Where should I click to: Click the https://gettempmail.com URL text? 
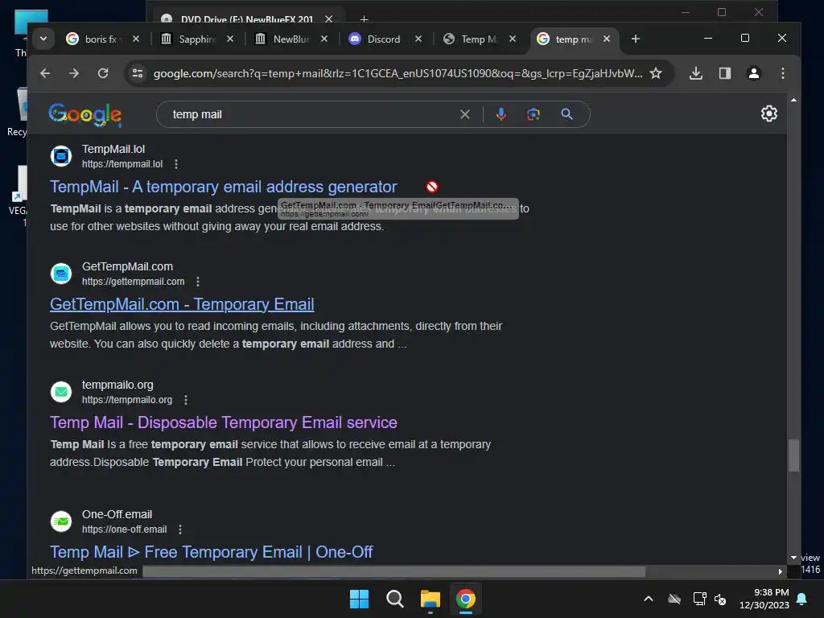(x=133, y=282)
